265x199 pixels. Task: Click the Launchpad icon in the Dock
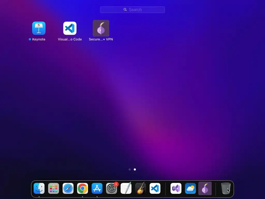[54, 188]
